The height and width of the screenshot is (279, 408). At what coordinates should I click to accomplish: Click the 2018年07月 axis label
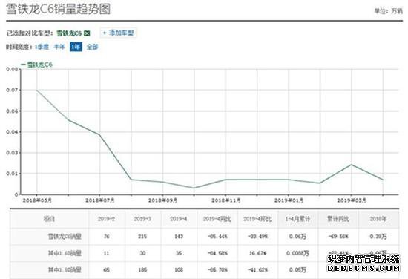point(100,200)
